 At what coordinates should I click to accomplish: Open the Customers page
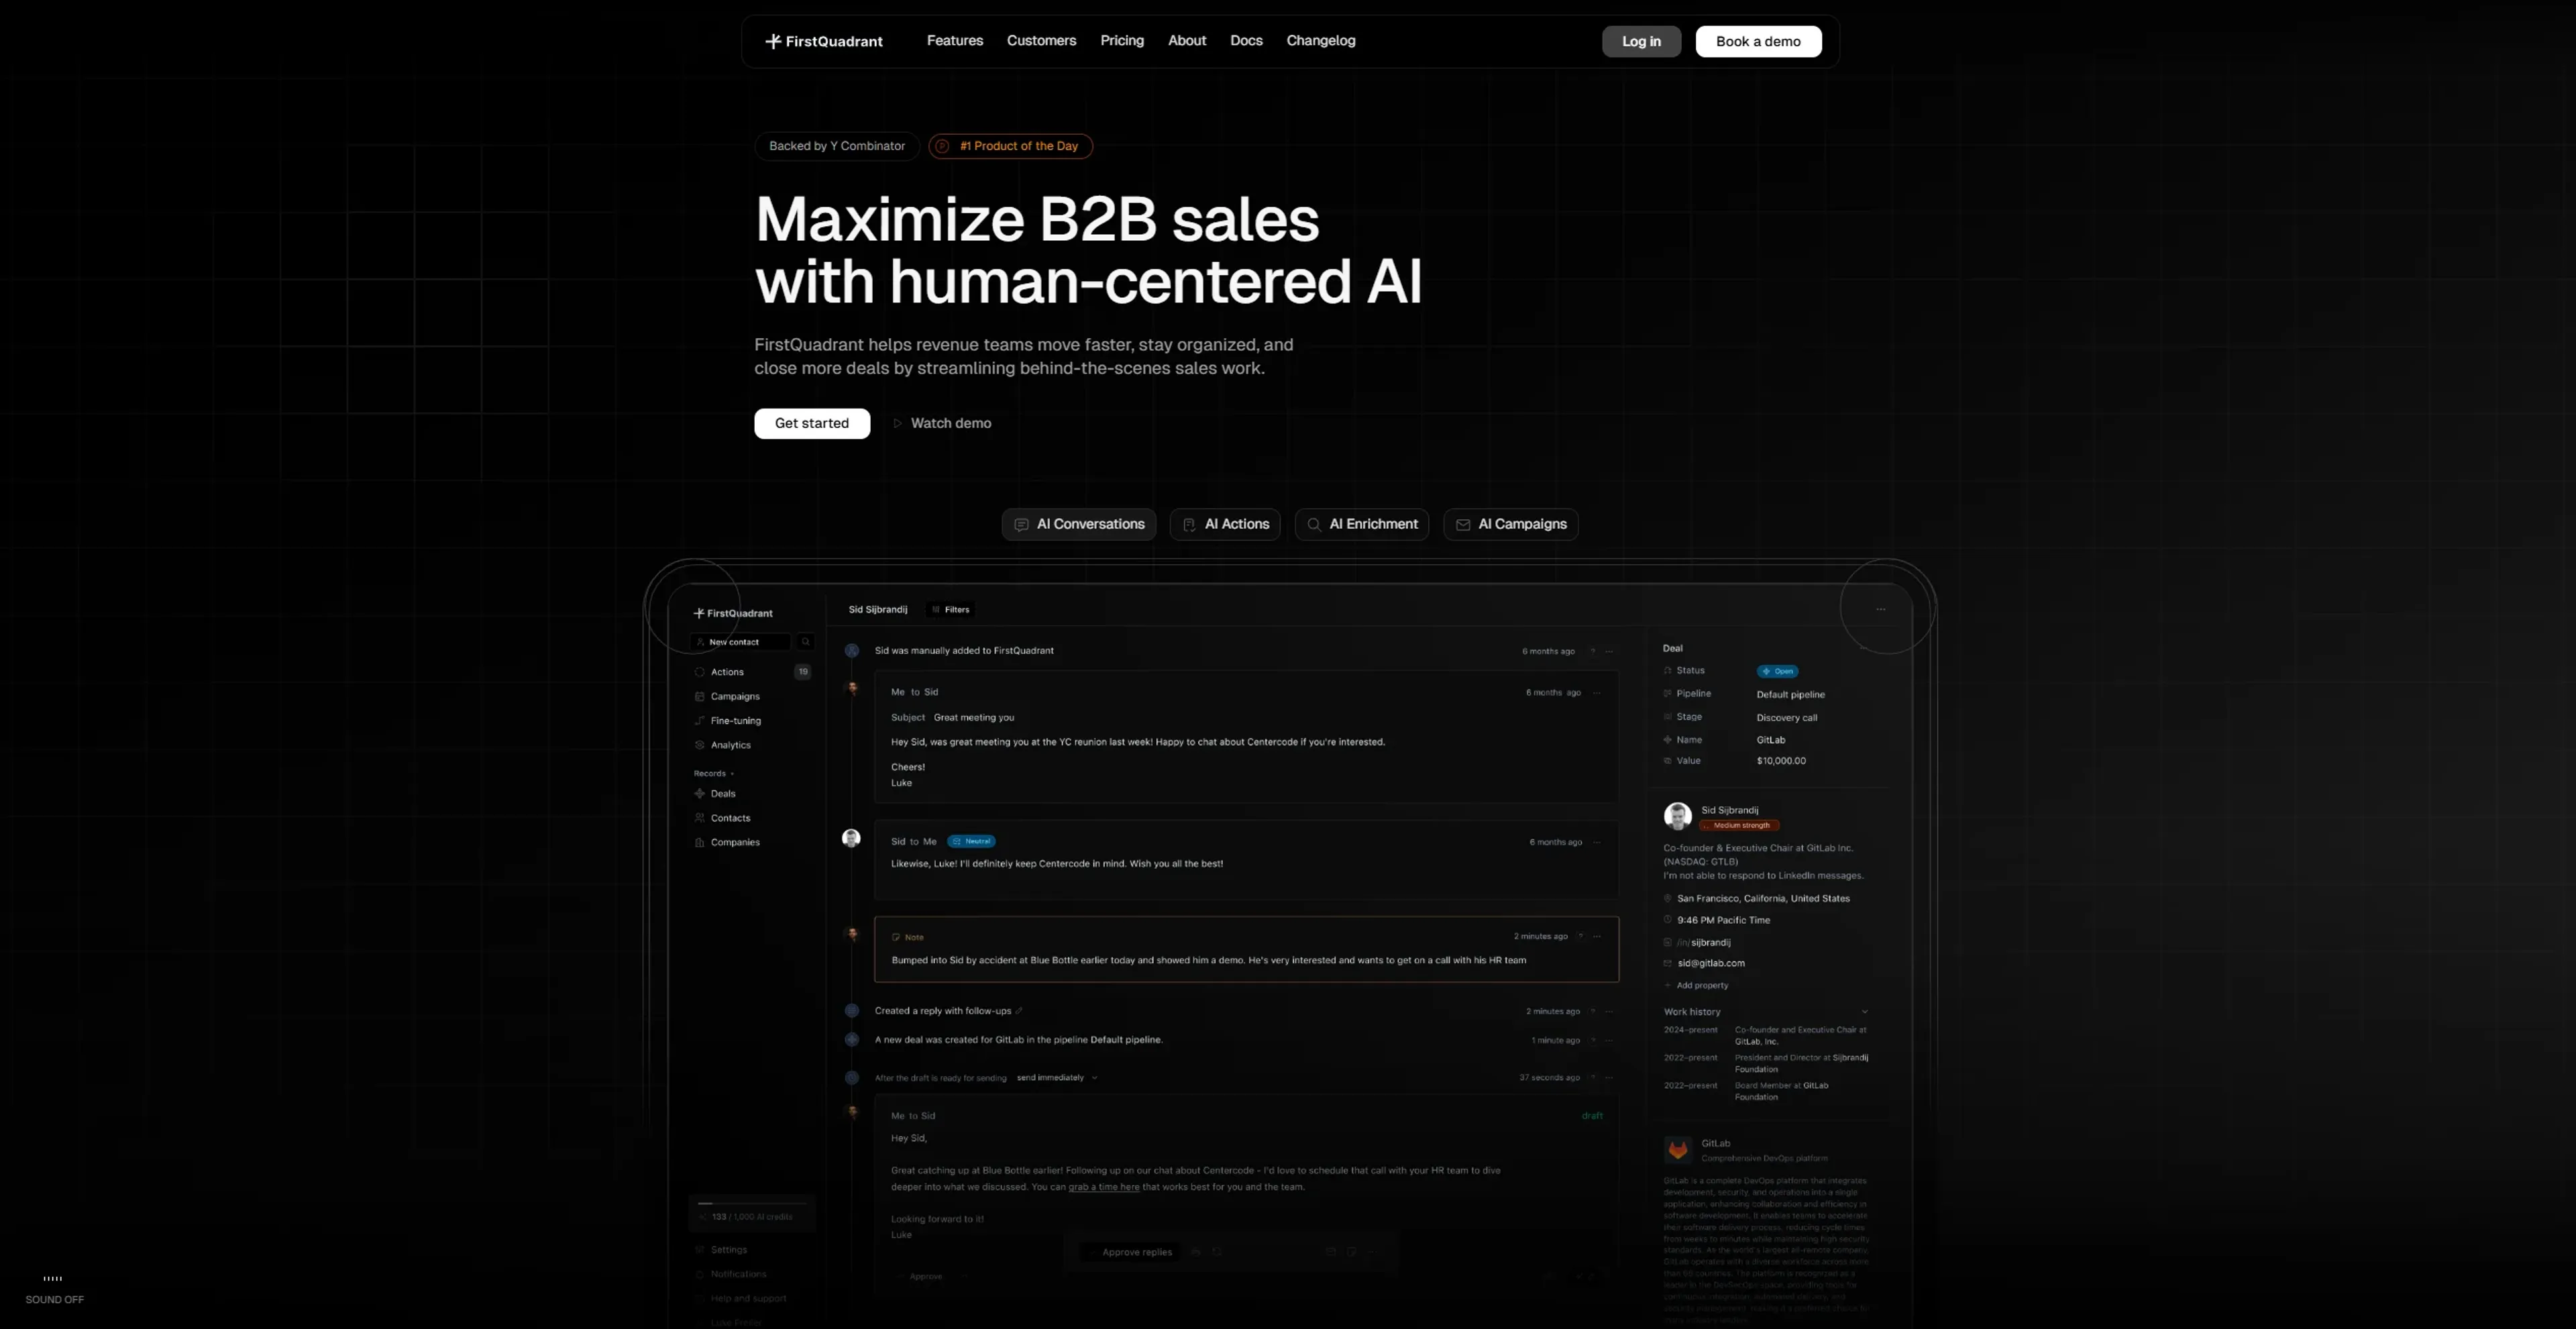[1041, 41]
